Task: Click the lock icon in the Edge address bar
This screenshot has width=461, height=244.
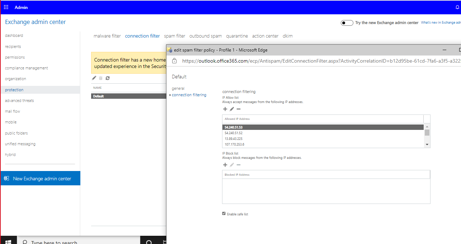Action: tap(174, 61)
